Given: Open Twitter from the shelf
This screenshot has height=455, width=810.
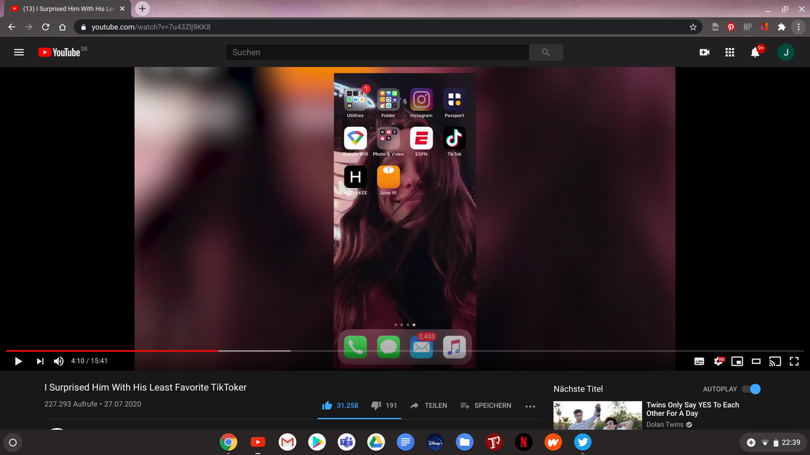Looking at the screenshot, I should (x=583, y=442).
